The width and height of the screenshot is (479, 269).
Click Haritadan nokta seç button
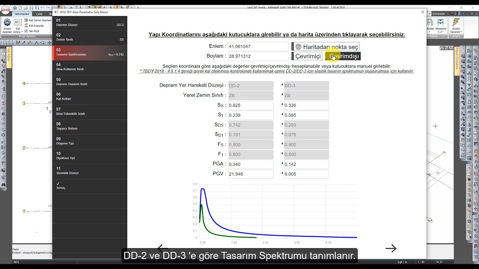pyautogui.click(x=326, y=47)
